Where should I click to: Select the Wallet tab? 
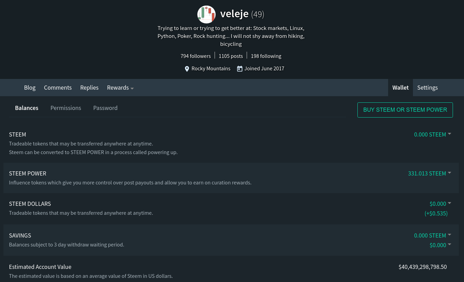coord(400,88)
